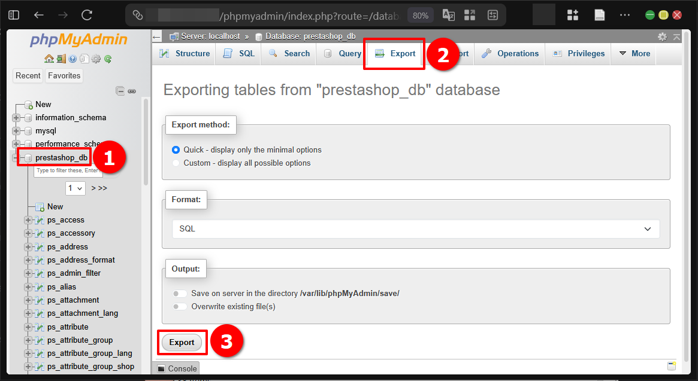
Task: Open the page number selector in sidebar
Action: [75, 188]
